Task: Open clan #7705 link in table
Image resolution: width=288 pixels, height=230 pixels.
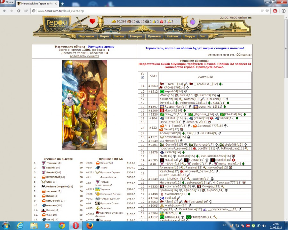Action: [x=153, y=160]
